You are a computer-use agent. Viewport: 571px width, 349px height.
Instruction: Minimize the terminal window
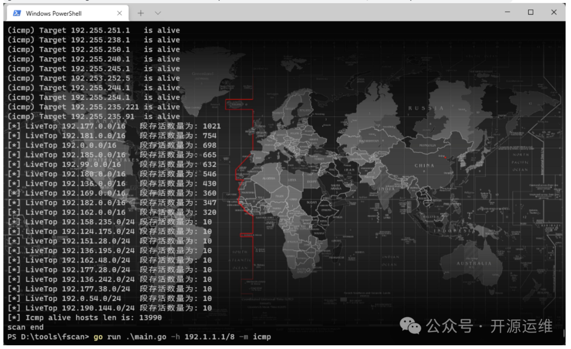pyautogui.click(x=507, y=12)
